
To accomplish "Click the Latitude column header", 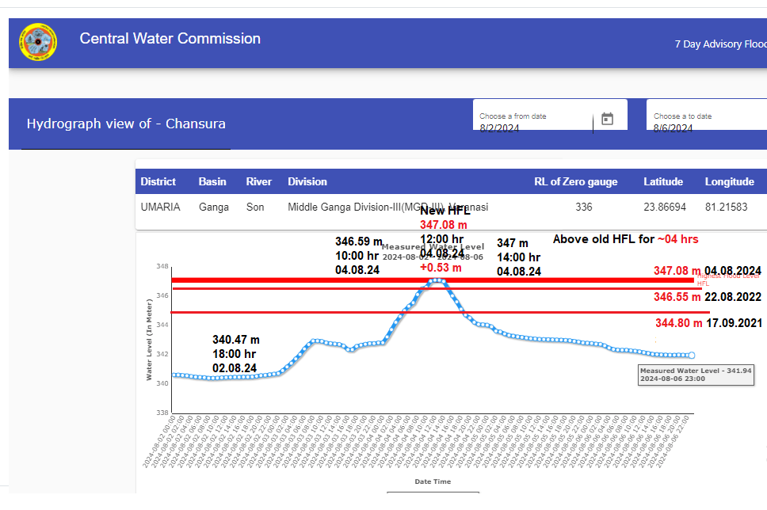I will pyautogui.click(x=663, y=181).
